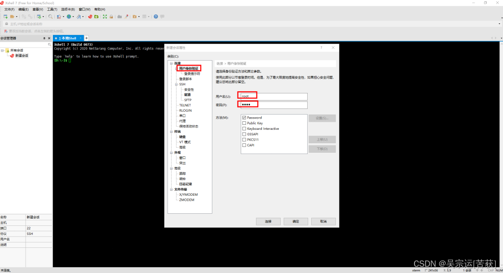The image size is (503, 273).
Task: Click the padlock Lock Screen icon
Action: pos(111,16)
